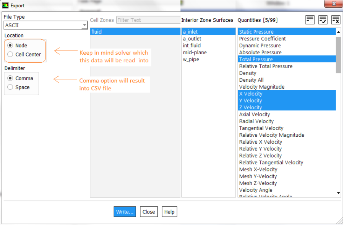The height and width of the screenshot is (225, 344).
Task: Choose the Cell Center location option
Action: click(x=10, y=54)
